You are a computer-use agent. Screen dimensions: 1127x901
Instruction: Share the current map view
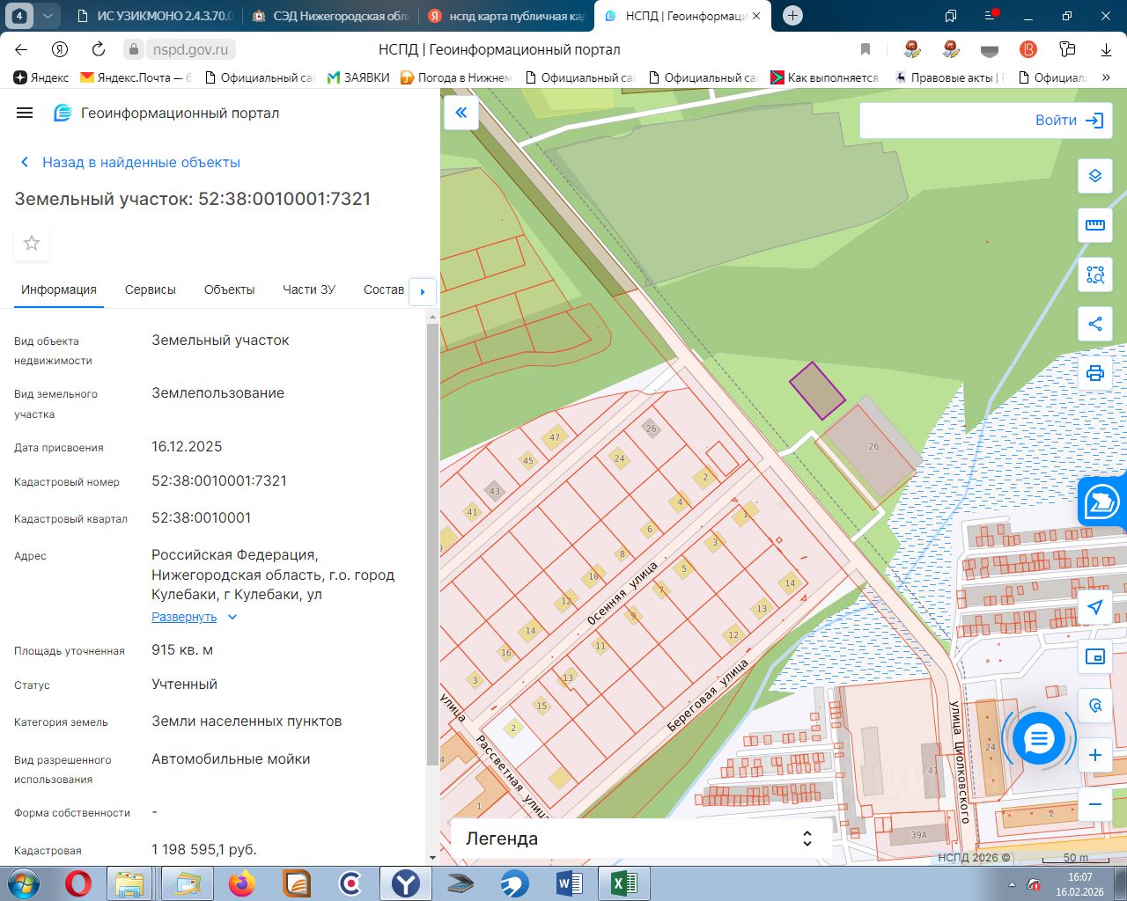click(1094, 324)
